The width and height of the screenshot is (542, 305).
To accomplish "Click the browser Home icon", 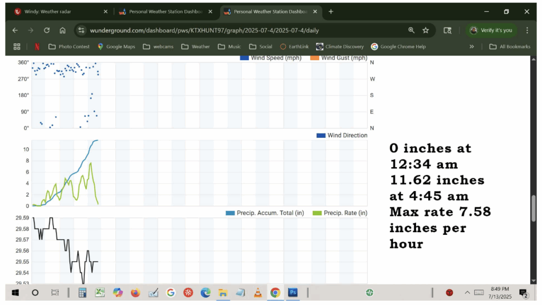I will (x=62, y=31).
